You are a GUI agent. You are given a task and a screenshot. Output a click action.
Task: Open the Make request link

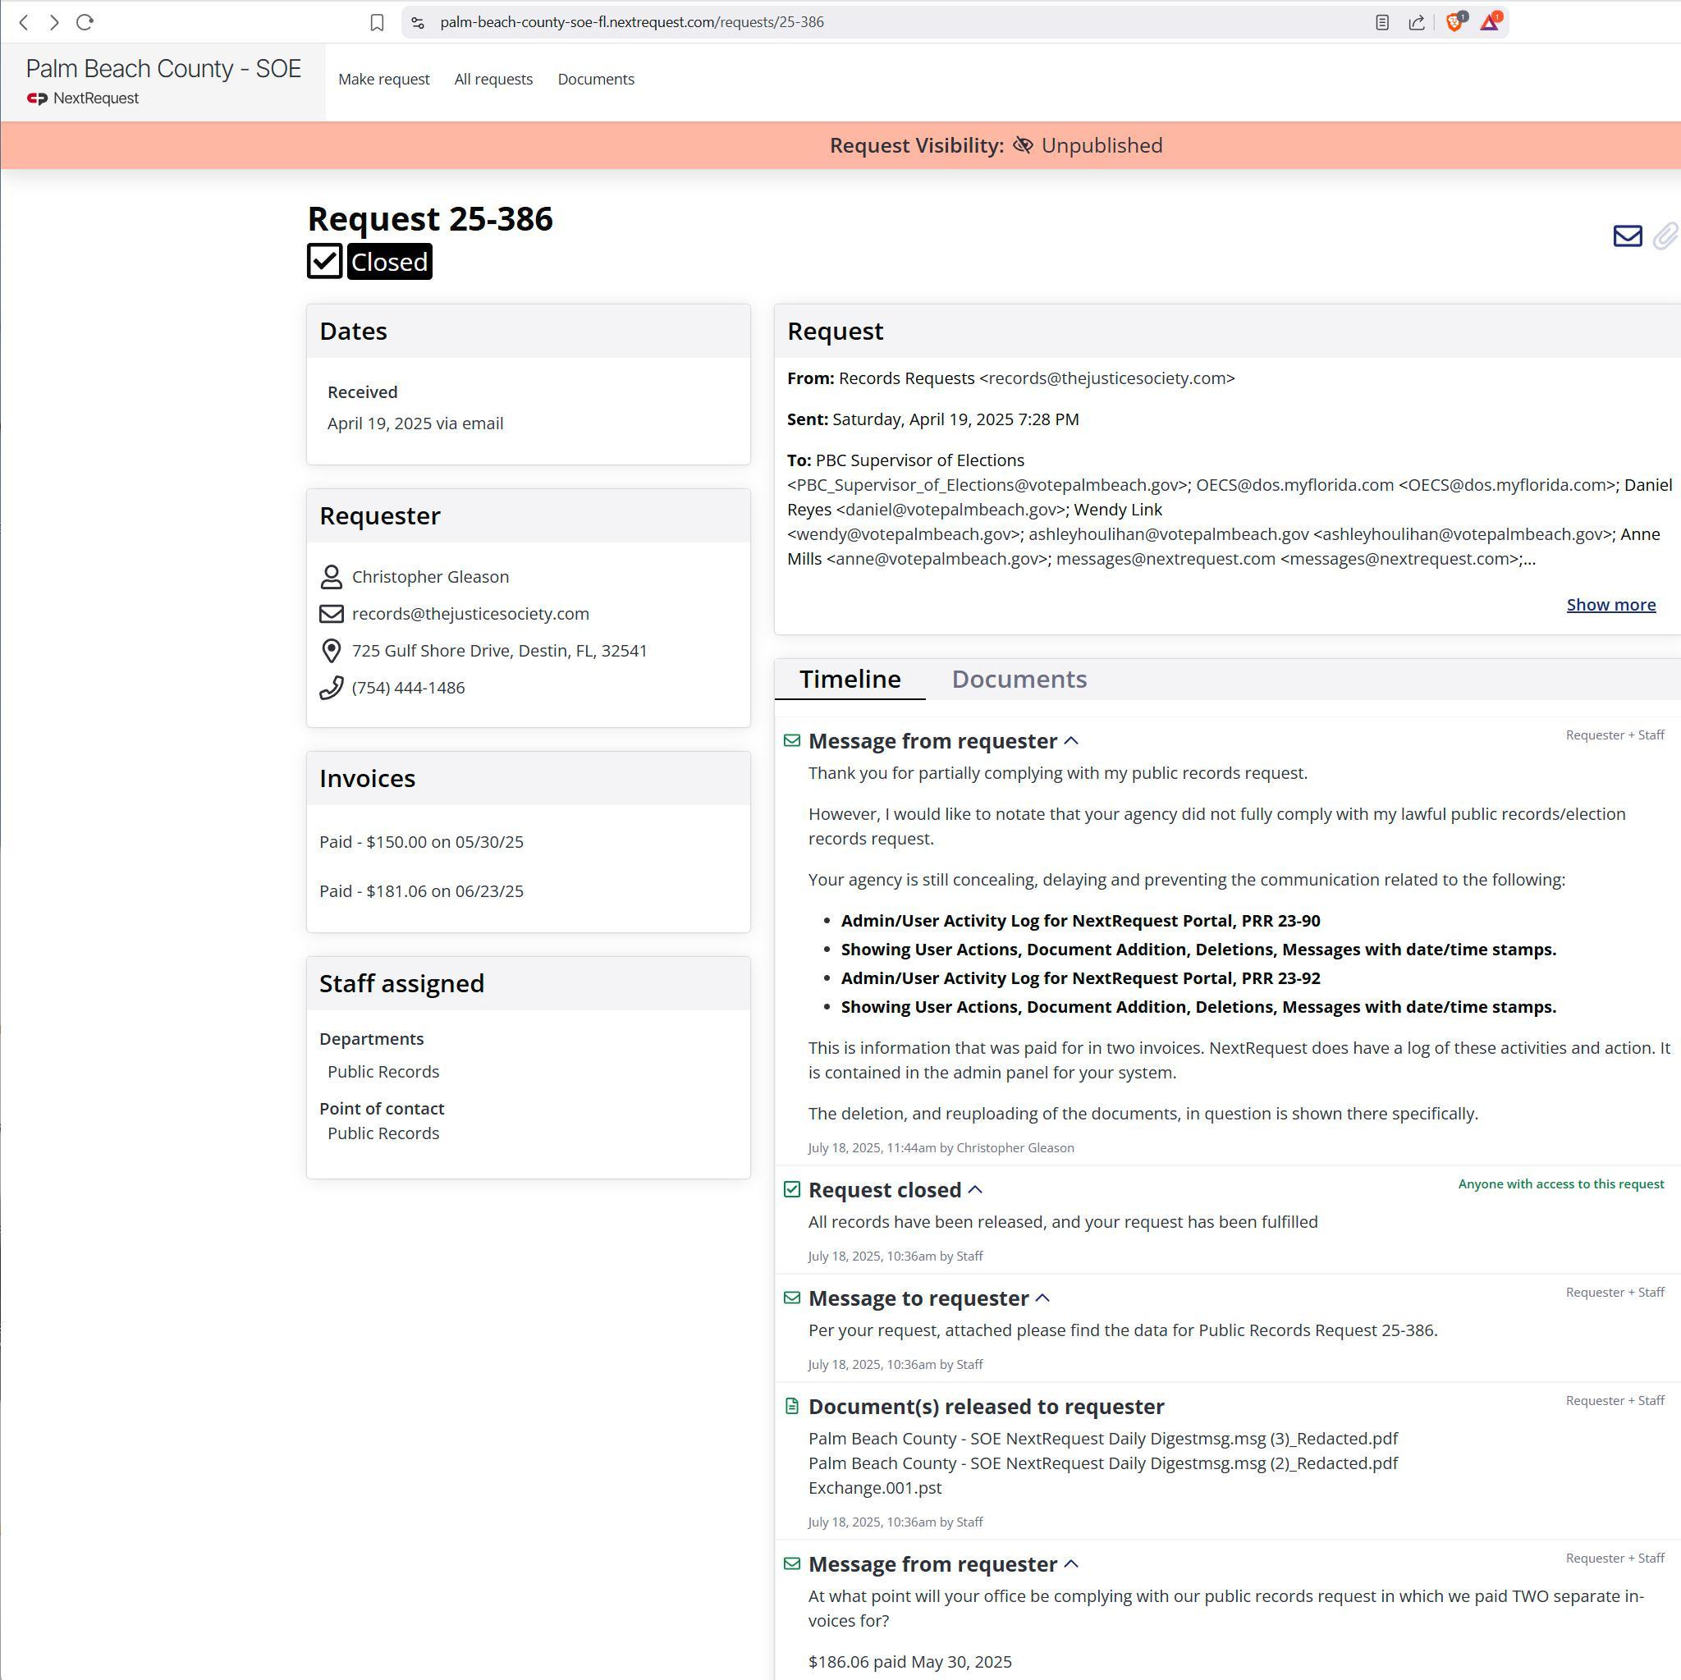coord(383,79)
